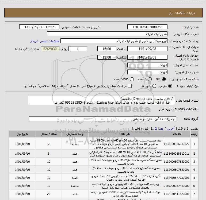Screen dimensions: 206x200
Task: Click item code 113143001861​0011
Action: click(x=177, y=154)
